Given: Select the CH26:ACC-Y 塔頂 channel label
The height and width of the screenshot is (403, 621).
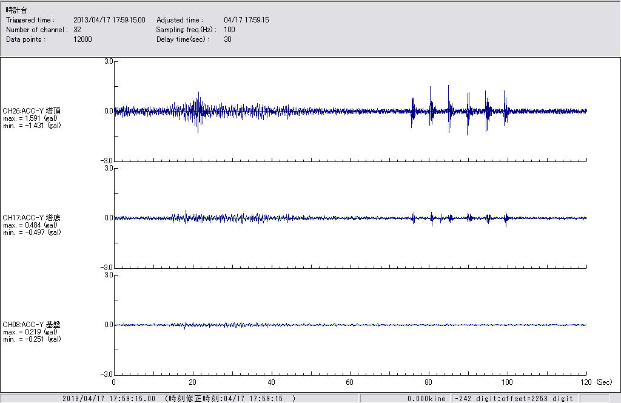Looking at the screenshot, I should tap(32, 111).
